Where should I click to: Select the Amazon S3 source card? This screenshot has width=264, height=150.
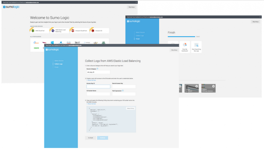pos(100,31)
